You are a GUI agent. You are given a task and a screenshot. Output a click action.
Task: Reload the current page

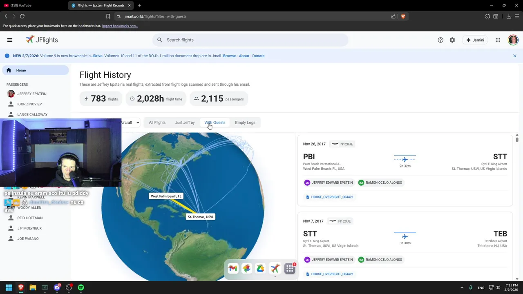click(x=22, y=16)
